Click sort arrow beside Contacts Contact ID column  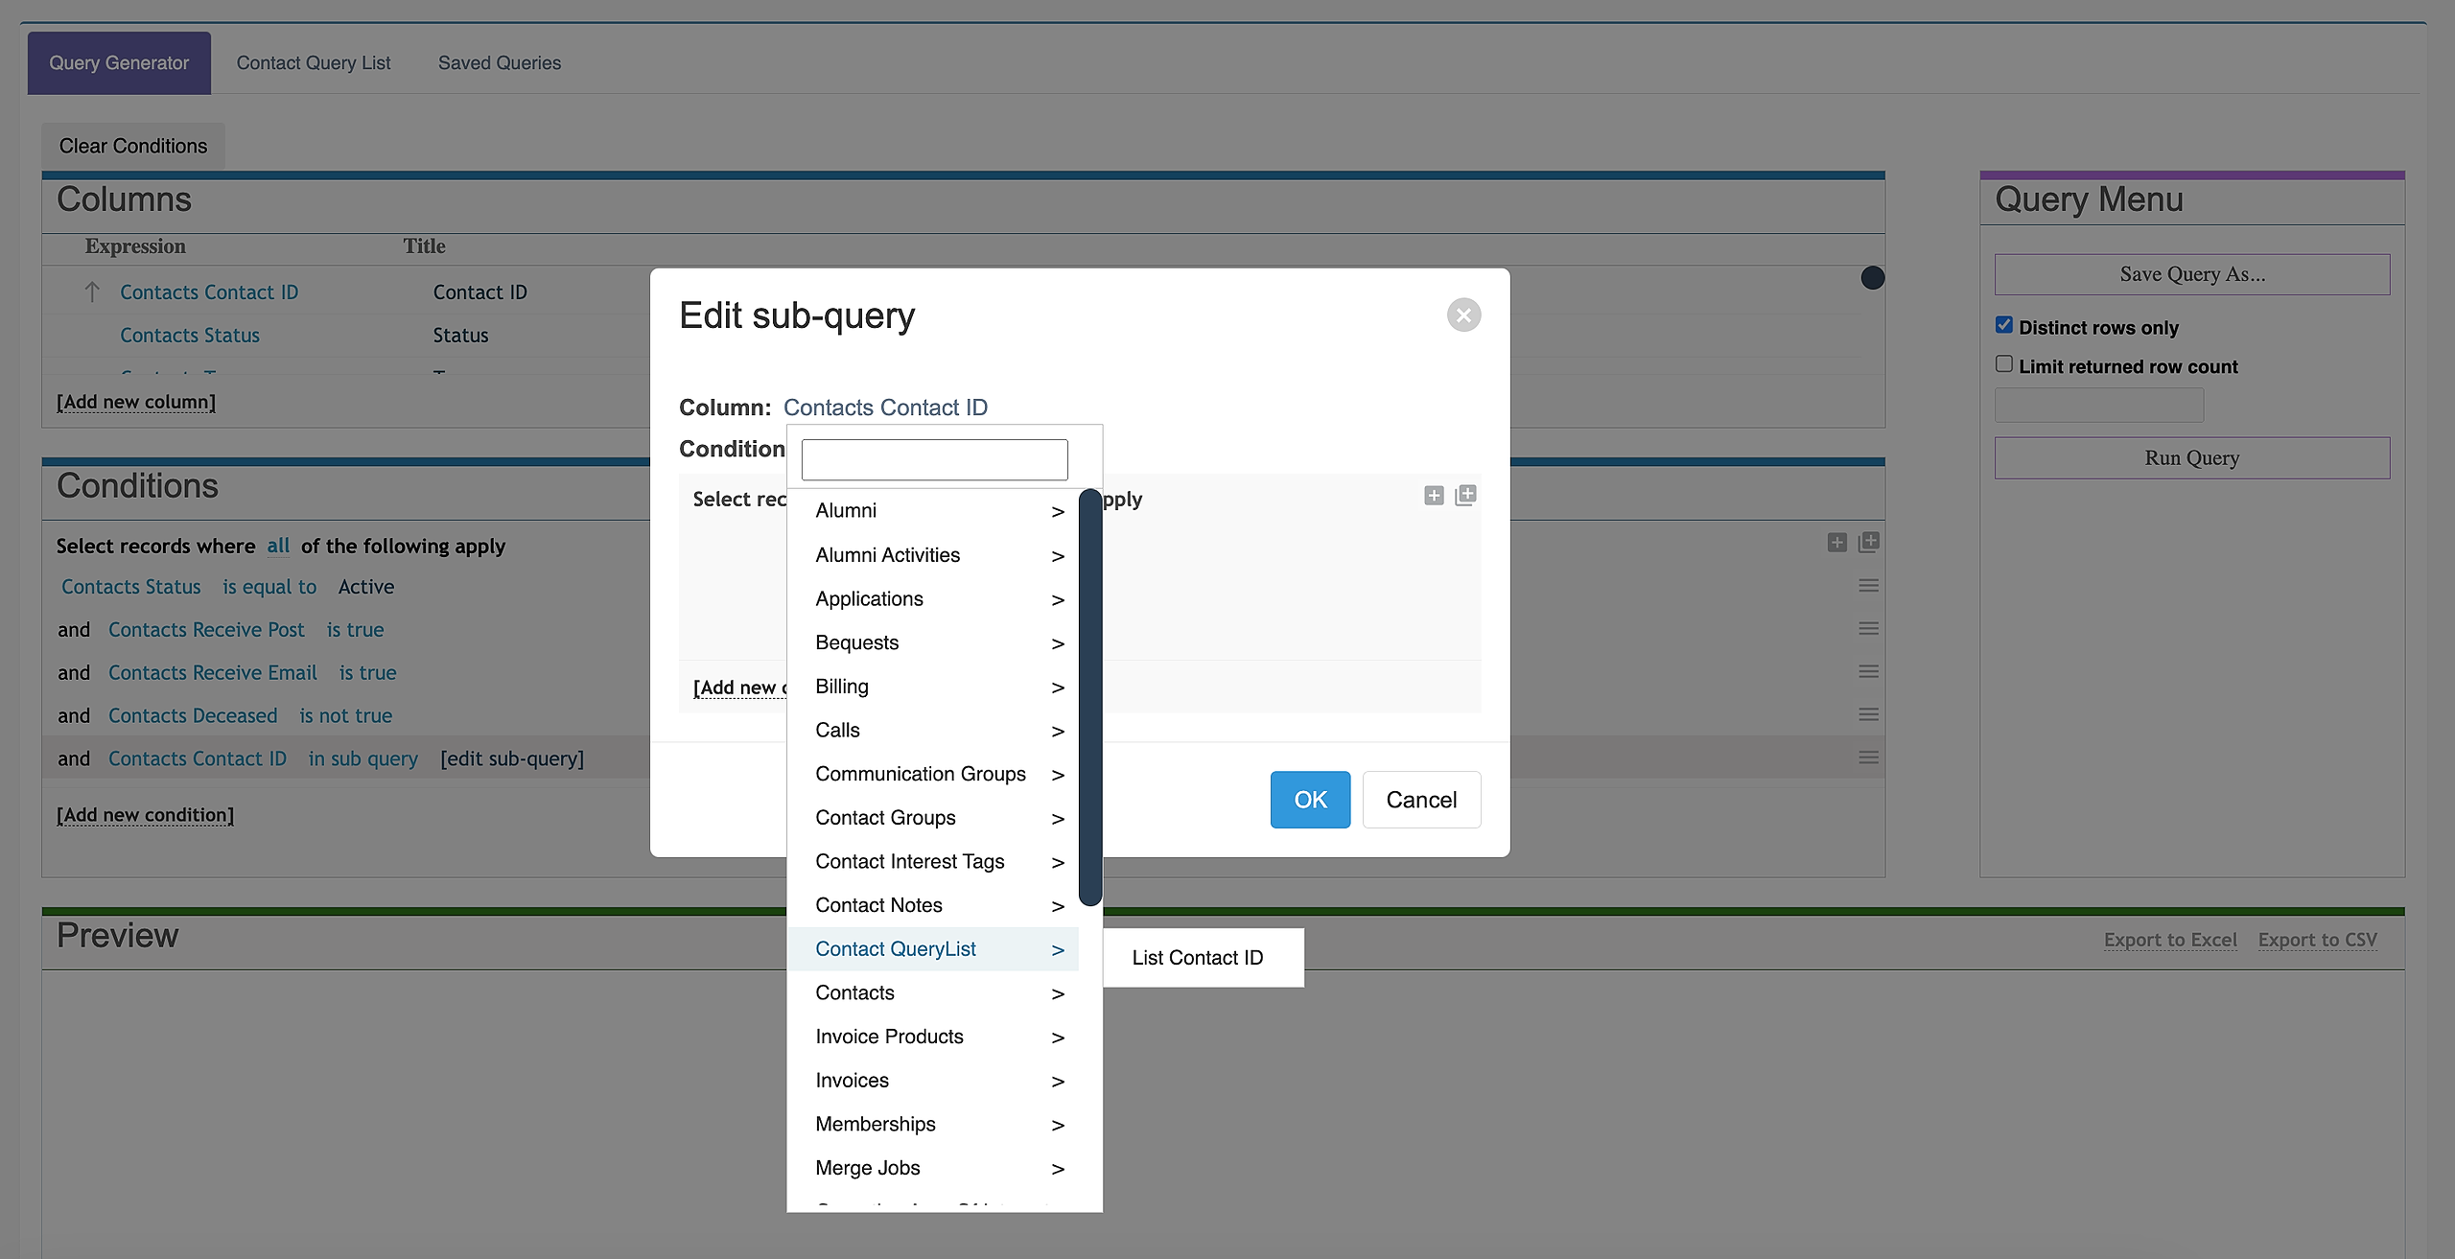pyautogui.click(x=92, y=291)
